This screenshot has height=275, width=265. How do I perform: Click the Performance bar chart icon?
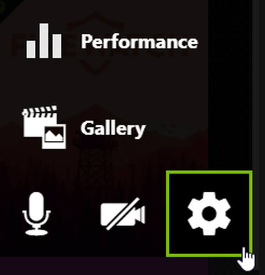coord(44,41)
